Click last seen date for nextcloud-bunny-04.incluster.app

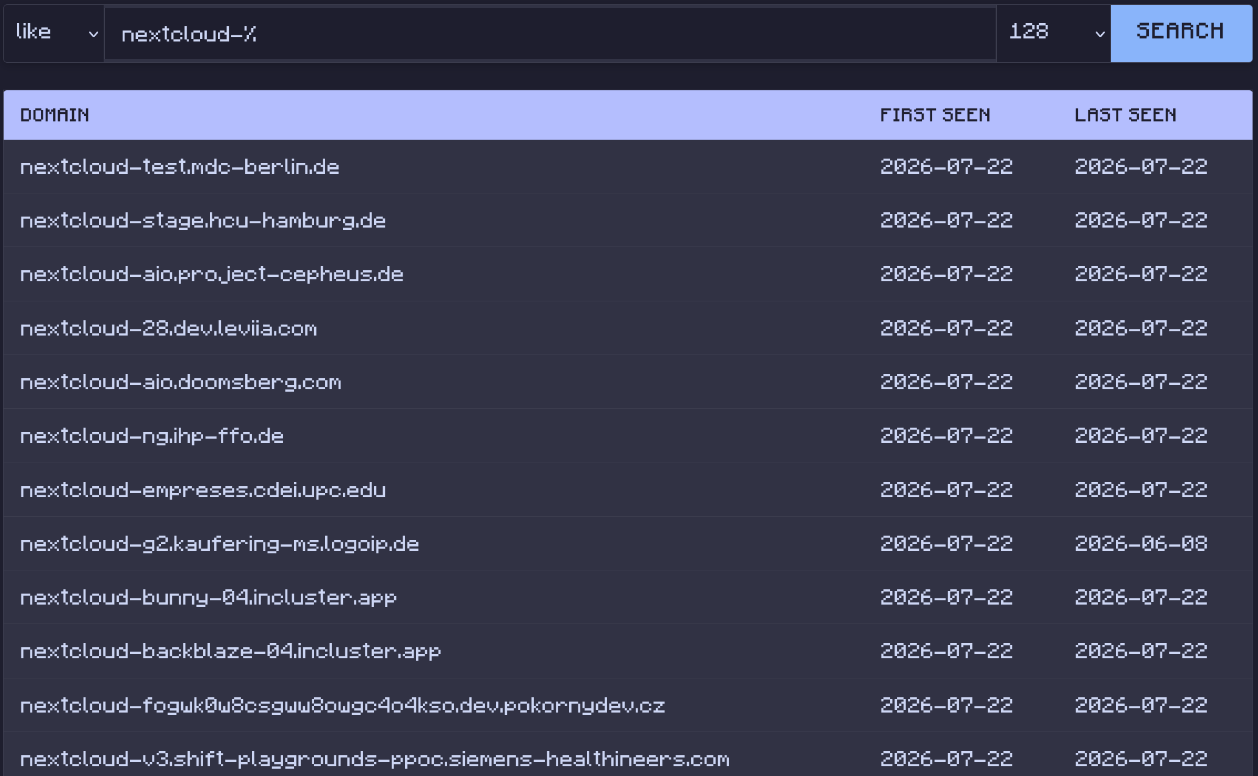(x=1141, y=597)
